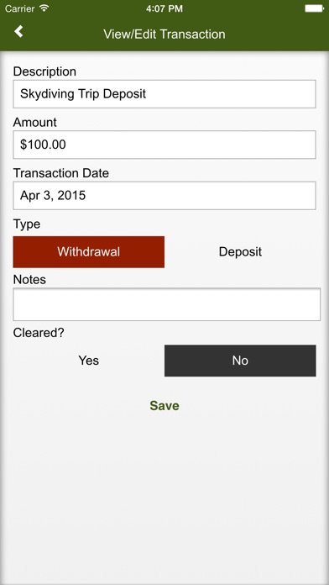Focus the empty Notes text box
The width and height of the screenshot is (329, 585).
(166, 304)
